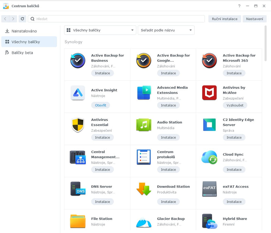Install Active Backup for Business
271x233 pixels.
click(102, 73)
